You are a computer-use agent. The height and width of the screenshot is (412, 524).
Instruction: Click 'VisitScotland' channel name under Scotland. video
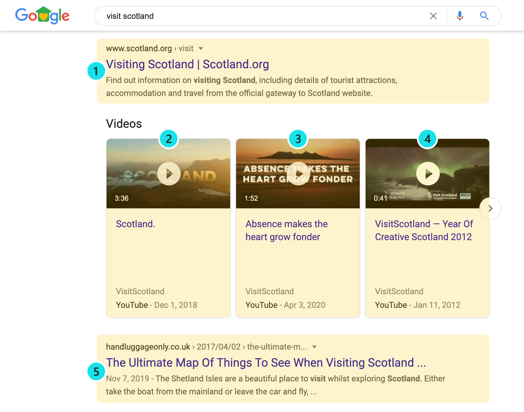coord(140,291)
